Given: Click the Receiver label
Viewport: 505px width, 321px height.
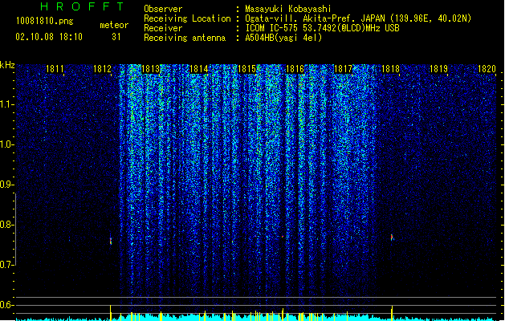Looking at the screenshot, I should (x=163, y=28).
